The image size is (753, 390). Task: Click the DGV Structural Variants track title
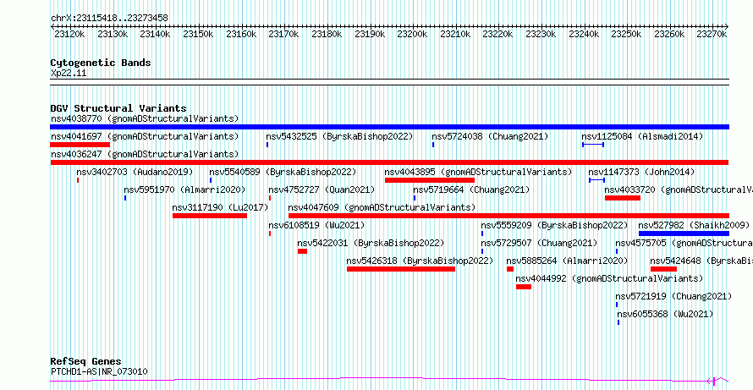118,108
